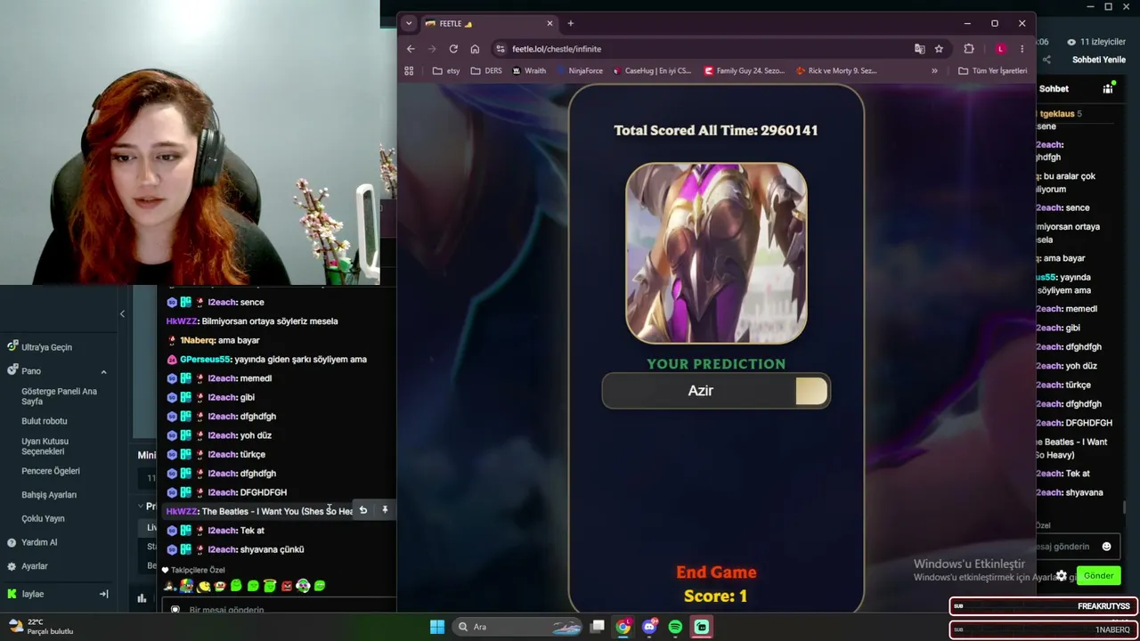Click username I2each on the shyavana message

[222, 549]
